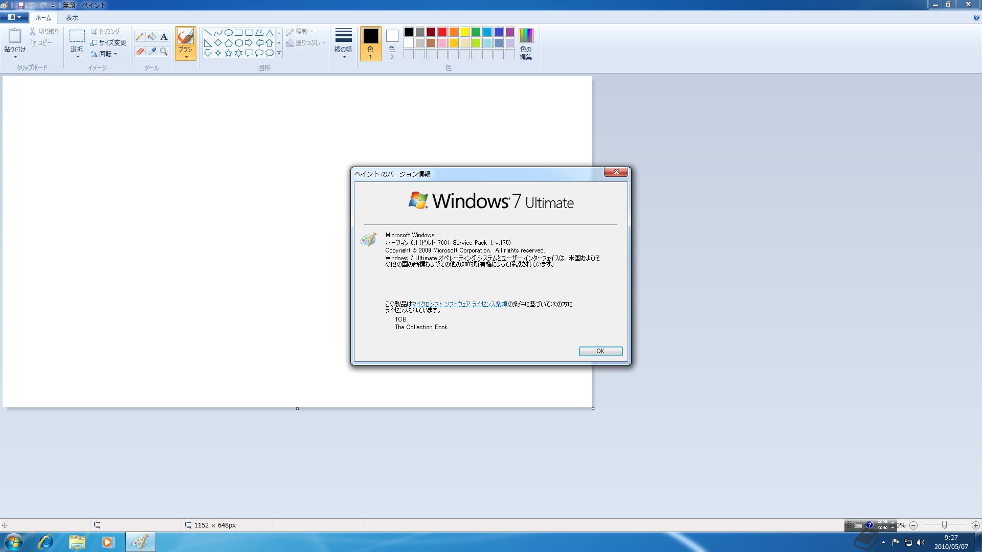The height and width of the screenshot is (552, 982).
Task: Choose the Oval shape
Action: (228, 33)
